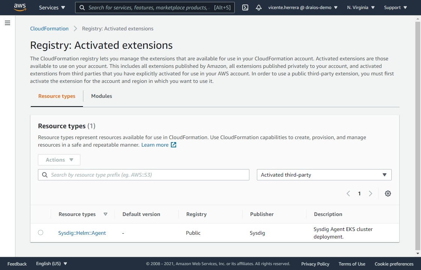Open the vicente.herrera account menu
Image resolution: width=421 pixels, height=270 pixels.
tap(303, 7)
